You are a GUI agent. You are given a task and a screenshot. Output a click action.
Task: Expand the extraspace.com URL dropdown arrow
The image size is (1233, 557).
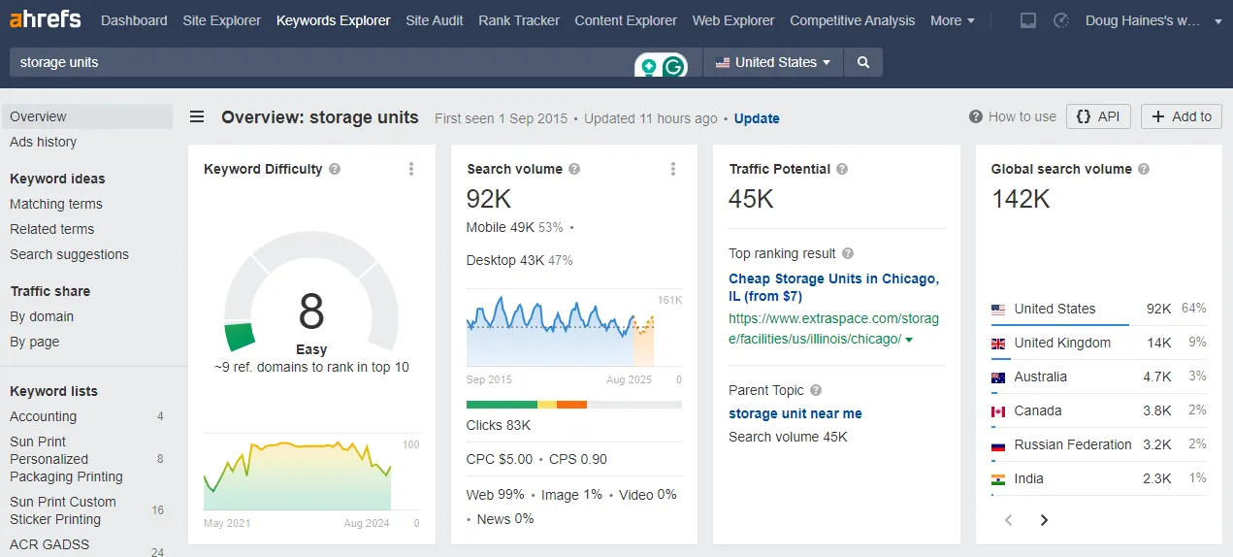pos(909,340)
